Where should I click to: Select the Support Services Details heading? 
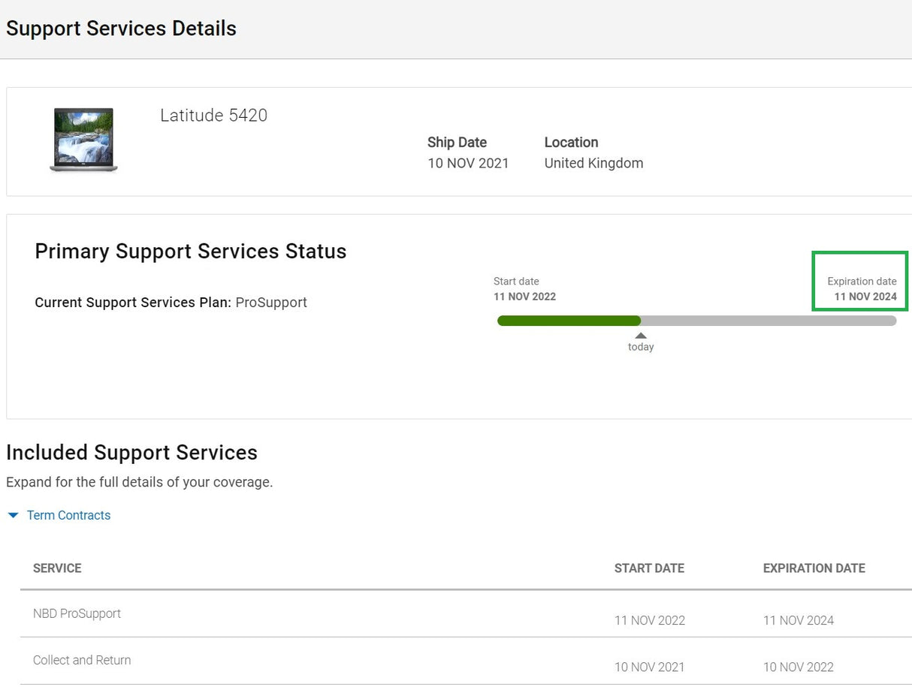(x=121, y=29)
